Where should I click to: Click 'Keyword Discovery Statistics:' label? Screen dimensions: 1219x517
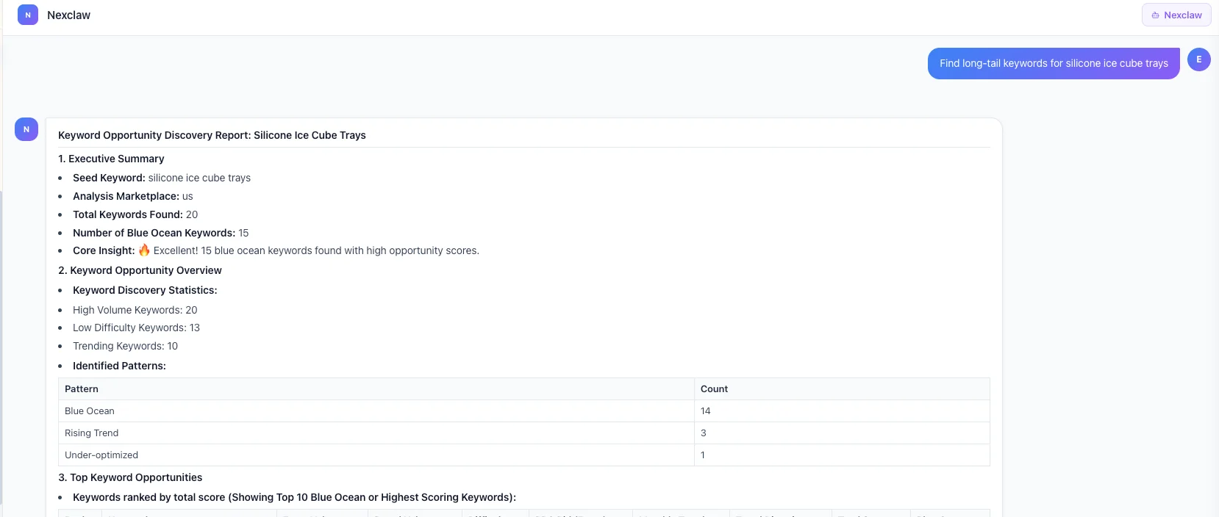pyautogui.click(x=145, y=290)
